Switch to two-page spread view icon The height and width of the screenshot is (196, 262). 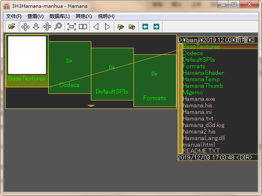[x=83, y=27]
